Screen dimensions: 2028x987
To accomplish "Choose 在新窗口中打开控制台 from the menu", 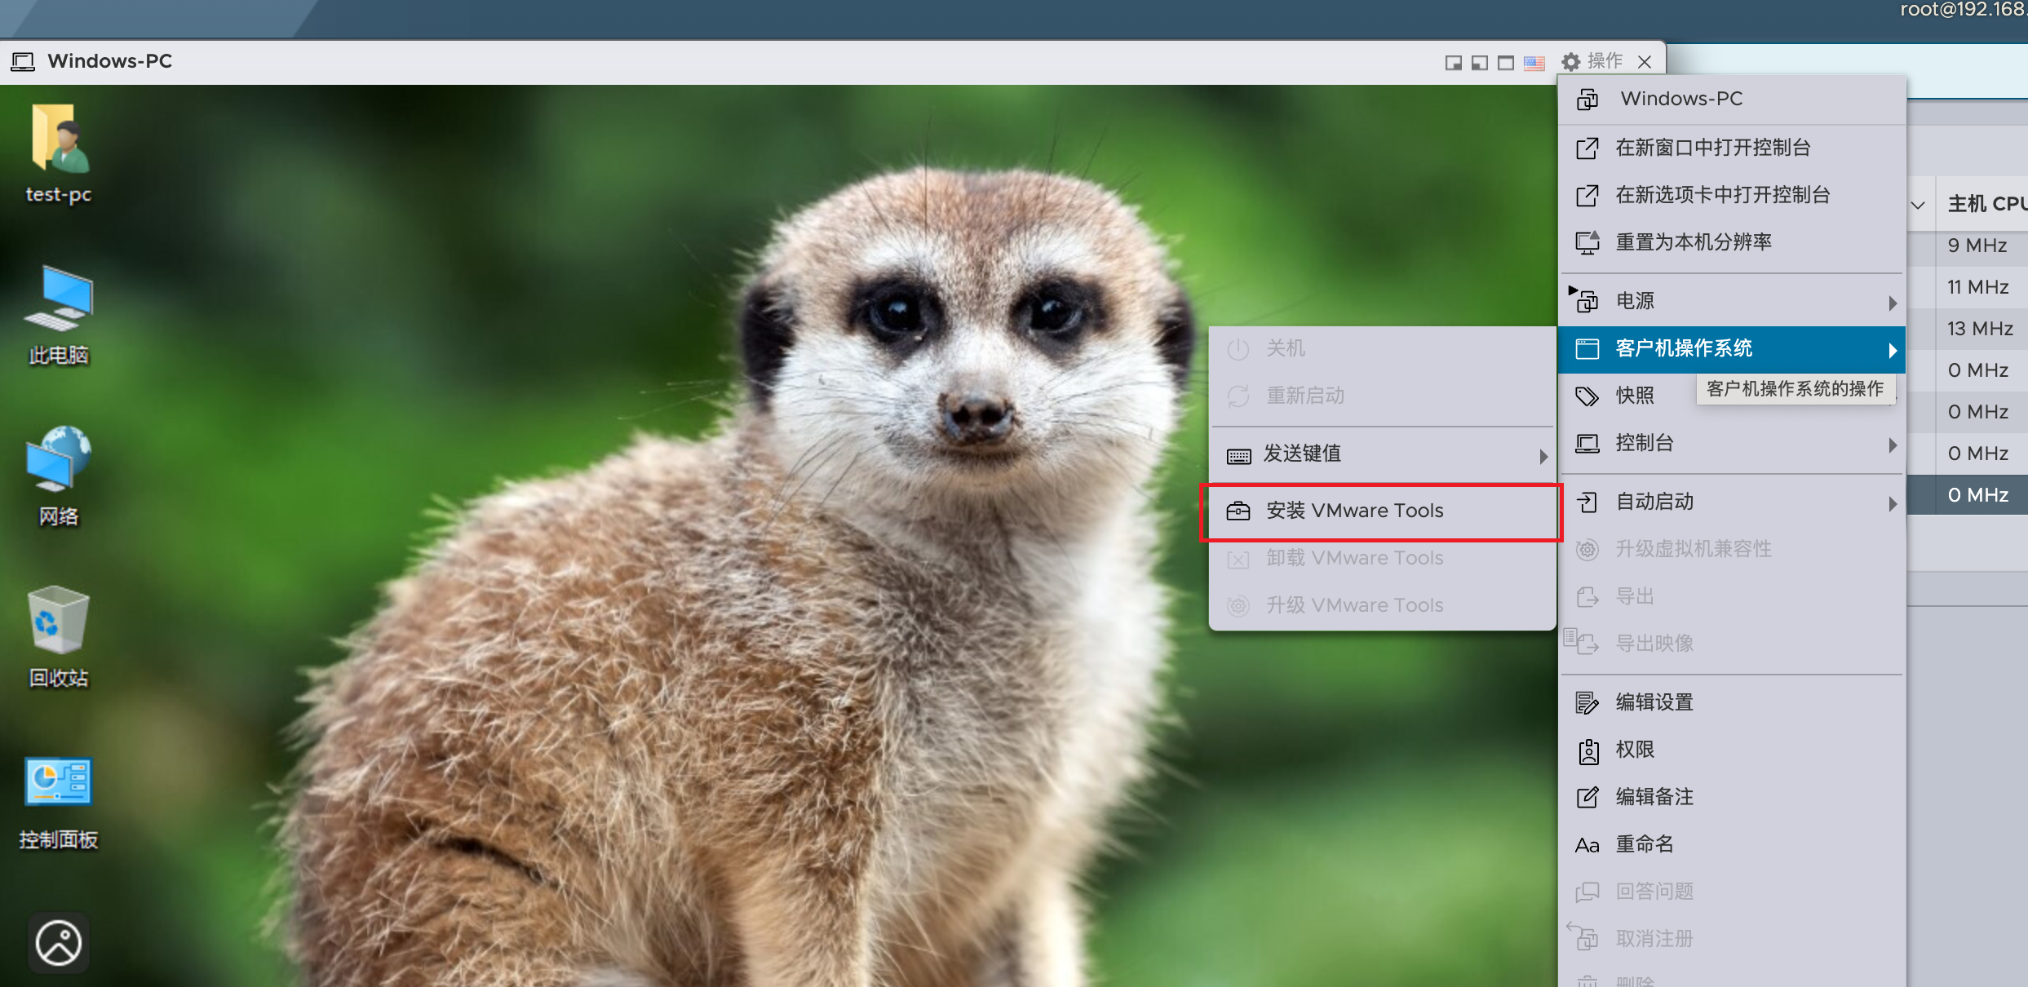I will pos(1713,148).
